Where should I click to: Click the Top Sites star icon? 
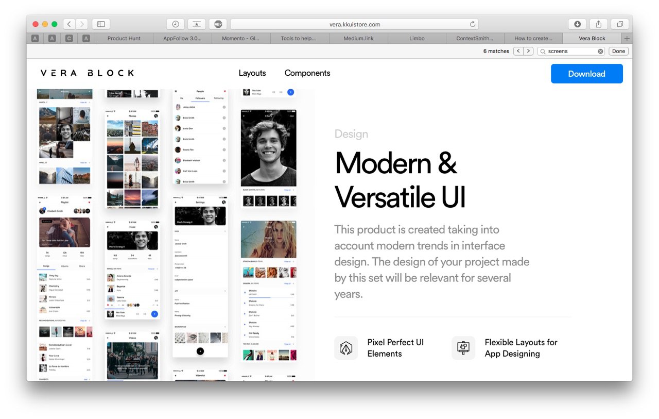coord(197,24)
